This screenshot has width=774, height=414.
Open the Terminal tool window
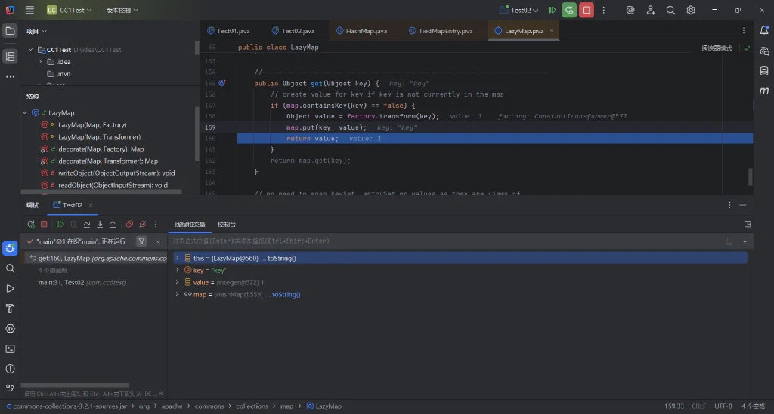10,349
